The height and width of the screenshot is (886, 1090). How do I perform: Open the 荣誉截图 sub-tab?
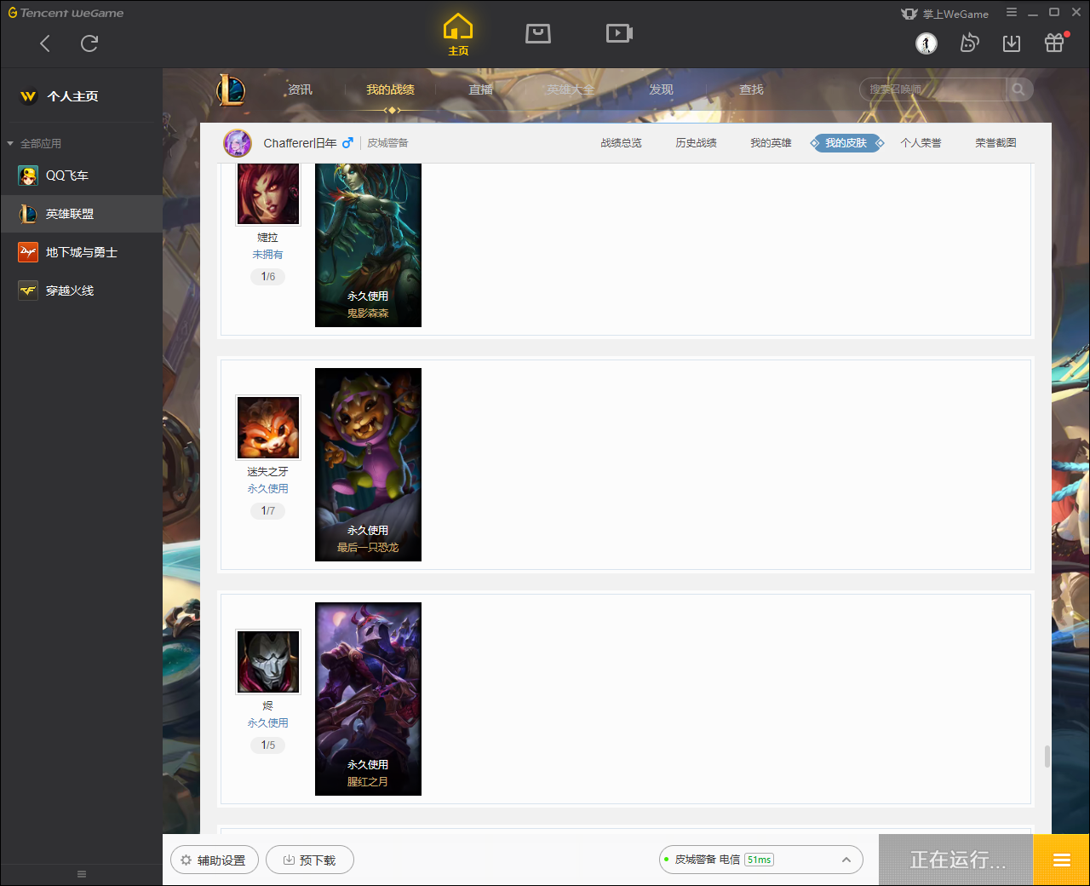[995, 143]
